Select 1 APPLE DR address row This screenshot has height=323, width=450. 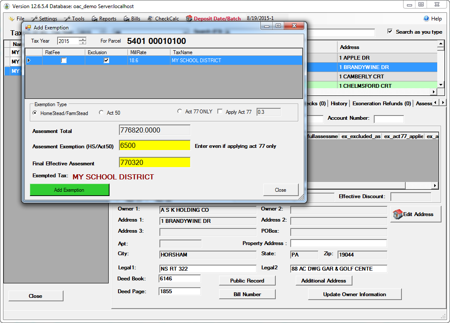[372, 58]
